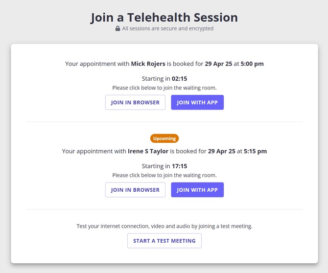Click the test your internet connection text

(x=164, y=227)
